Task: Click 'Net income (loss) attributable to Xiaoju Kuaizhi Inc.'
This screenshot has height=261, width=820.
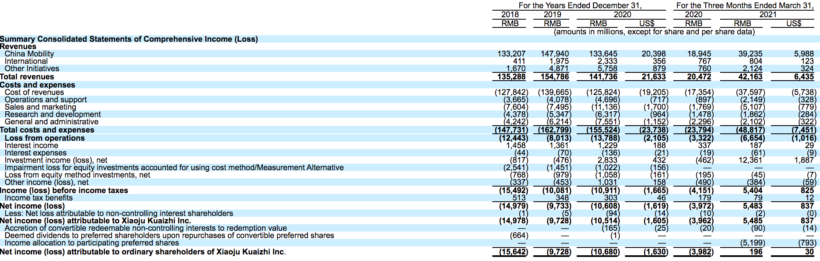Action: pyautogui.click(x=95, y=220)
